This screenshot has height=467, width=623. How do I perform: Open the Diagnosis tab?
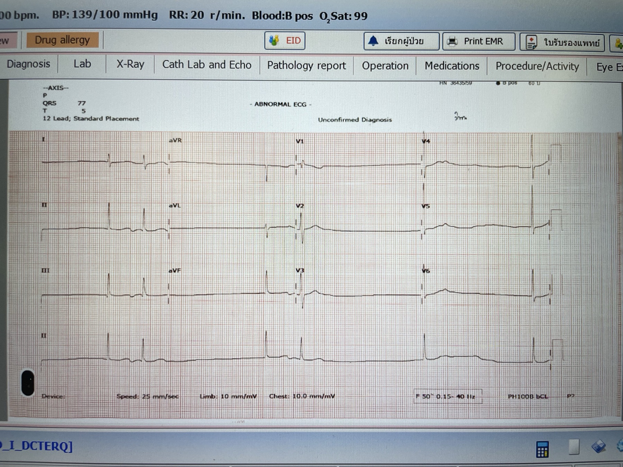point(28,64)
